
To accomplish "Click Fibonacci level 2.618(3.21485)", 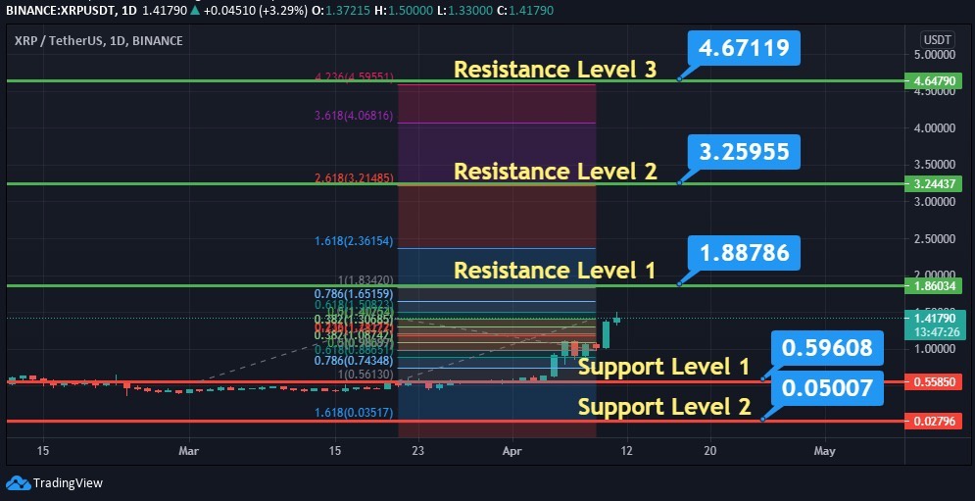I will [354, 178].
